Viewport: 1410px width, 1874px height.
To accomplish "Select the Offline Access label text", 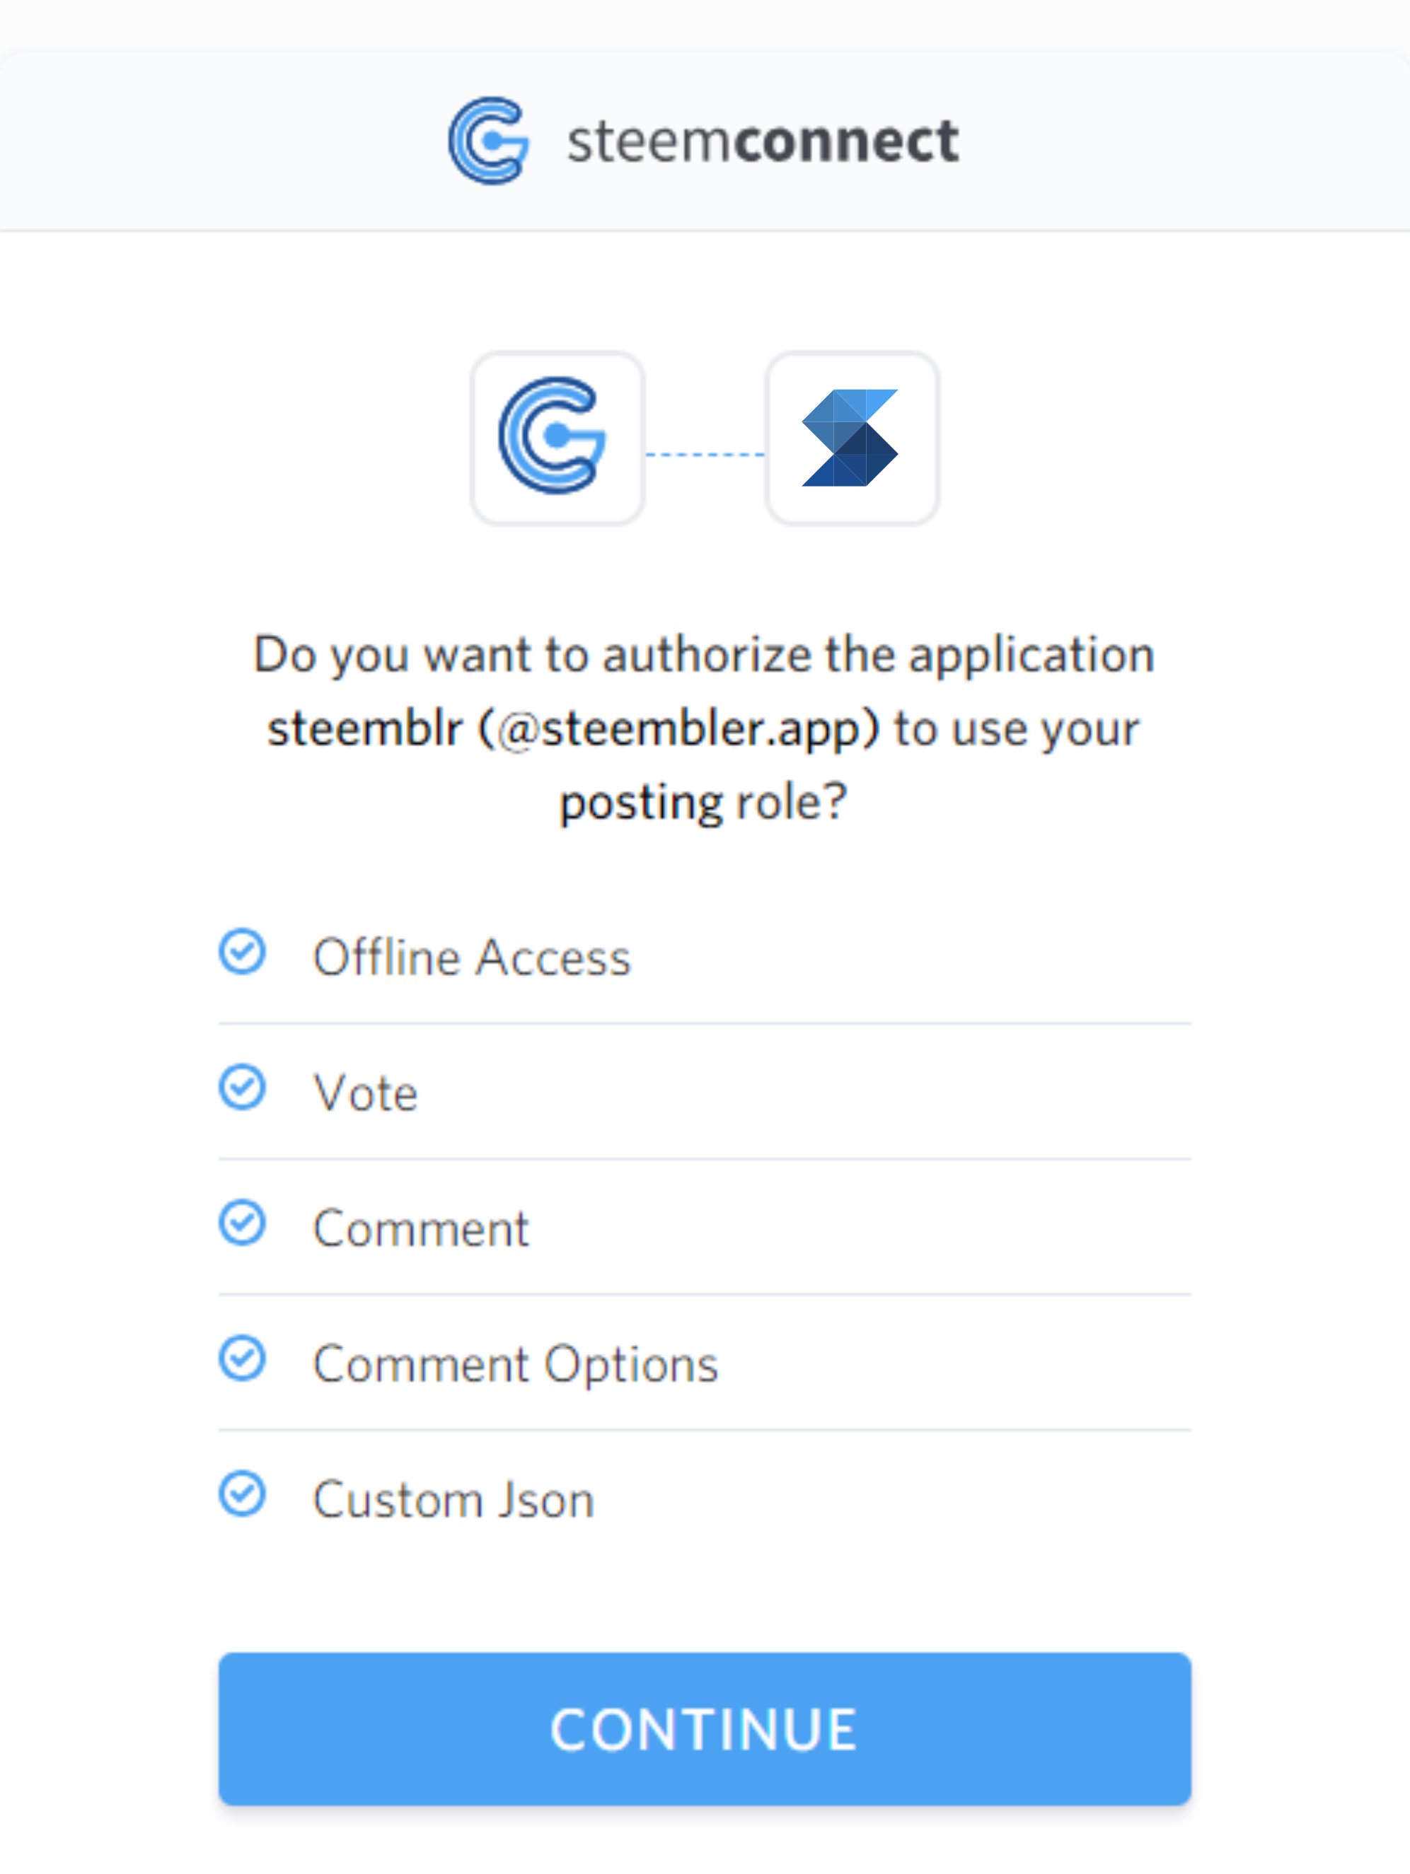I will [x=472, y=958].
